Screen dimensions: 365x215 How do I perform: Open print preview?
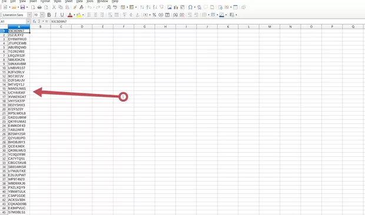tap(46, 8)
